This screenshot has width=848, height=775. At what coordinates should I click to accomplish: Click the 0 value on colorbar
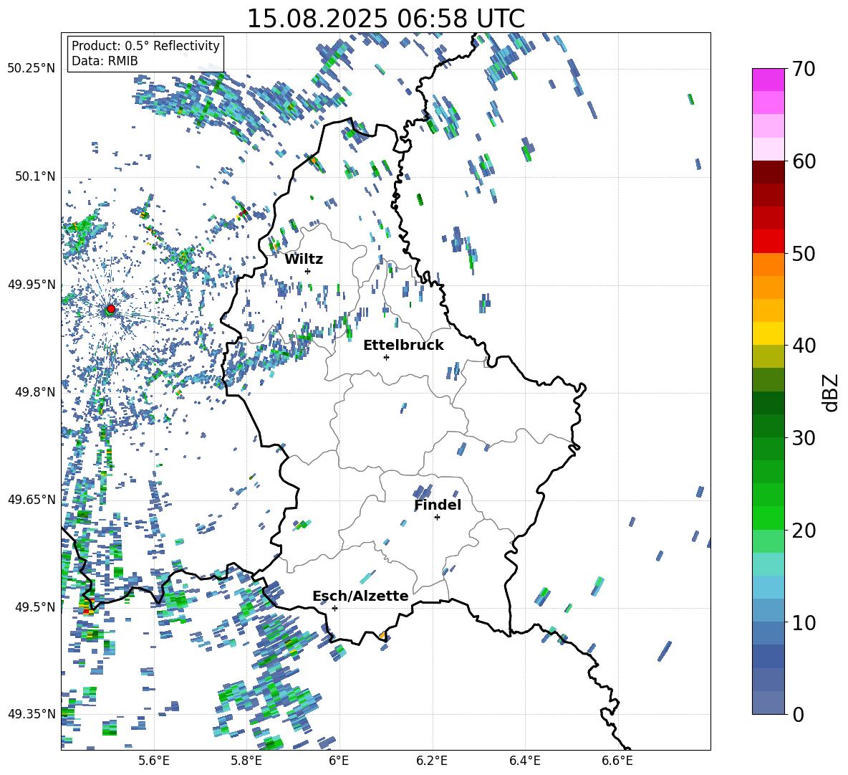799,714
